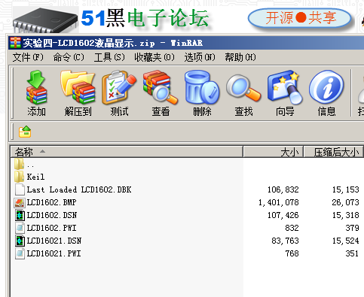Viewport: 364px width, 297px height.
Task: Click the Extract To (解压到) icon
Action: coord(78,87)
